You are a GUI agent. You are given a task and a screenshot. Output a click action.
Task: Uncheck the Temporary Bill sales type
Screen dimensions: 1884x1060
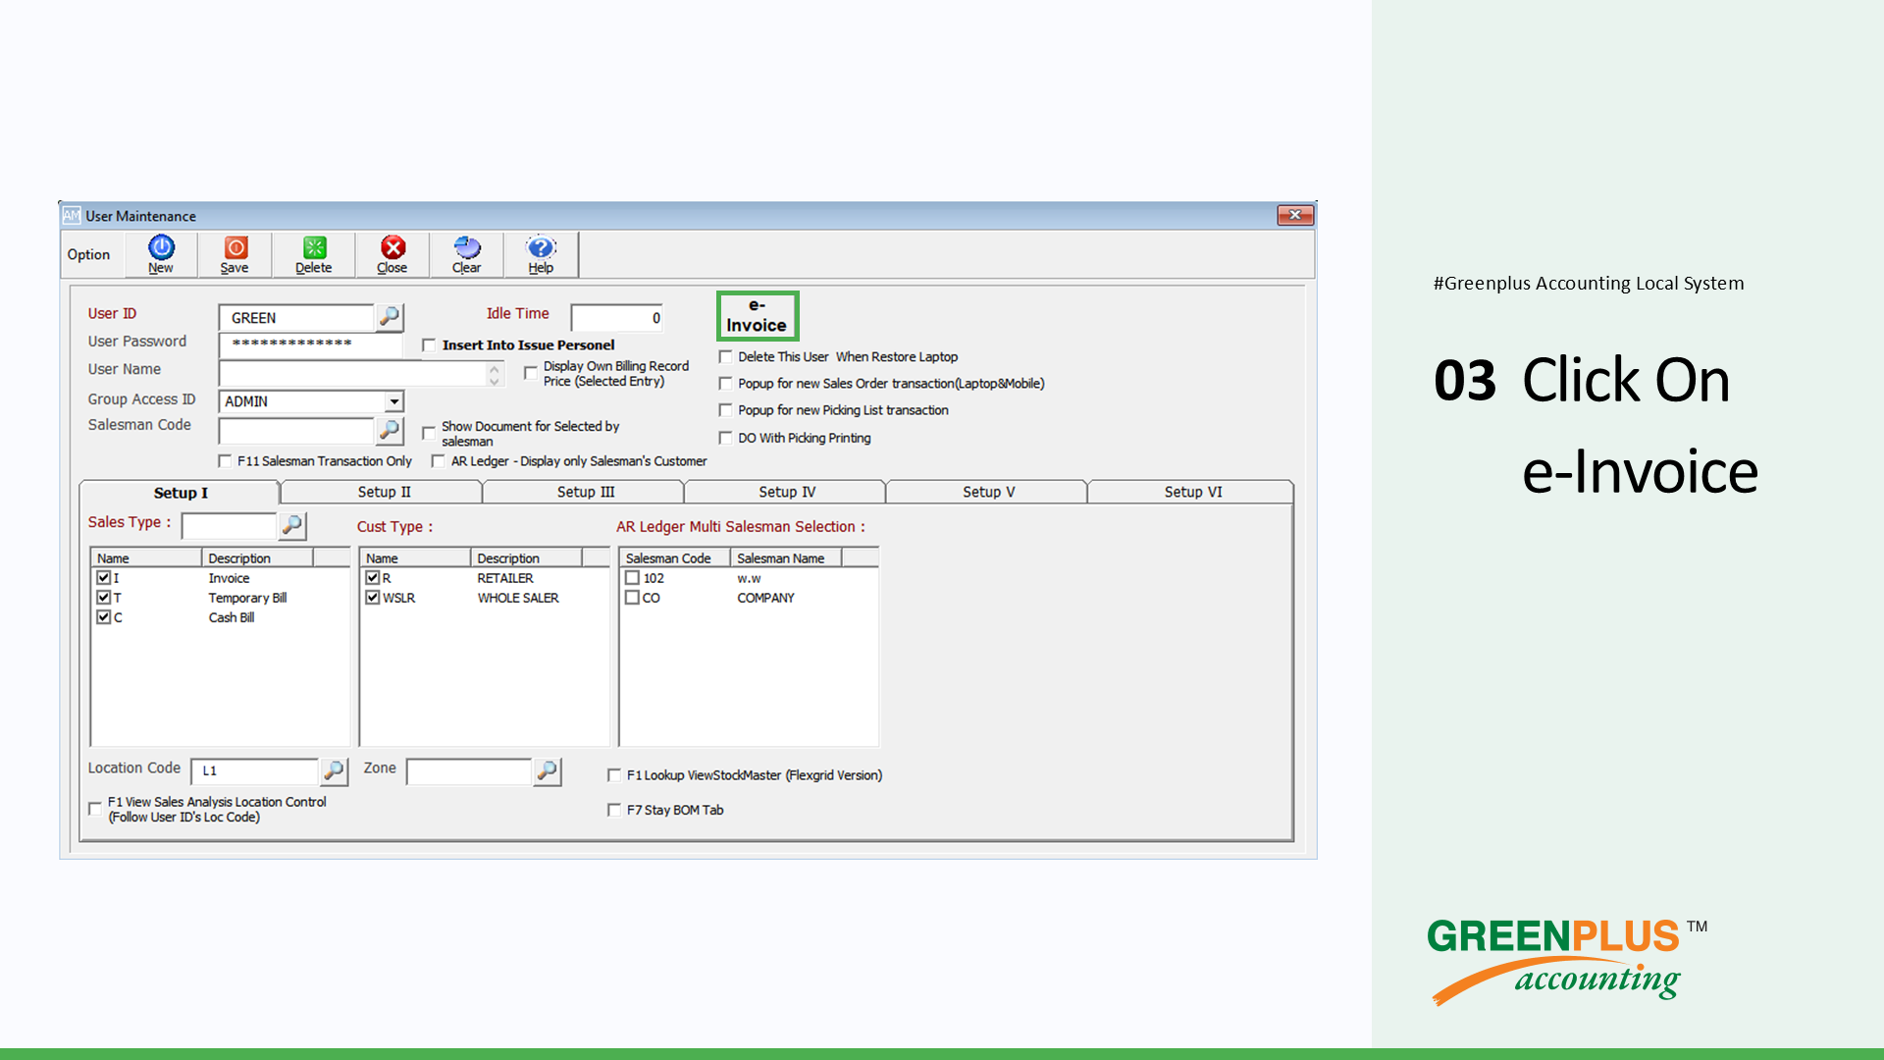coord(104,597)
